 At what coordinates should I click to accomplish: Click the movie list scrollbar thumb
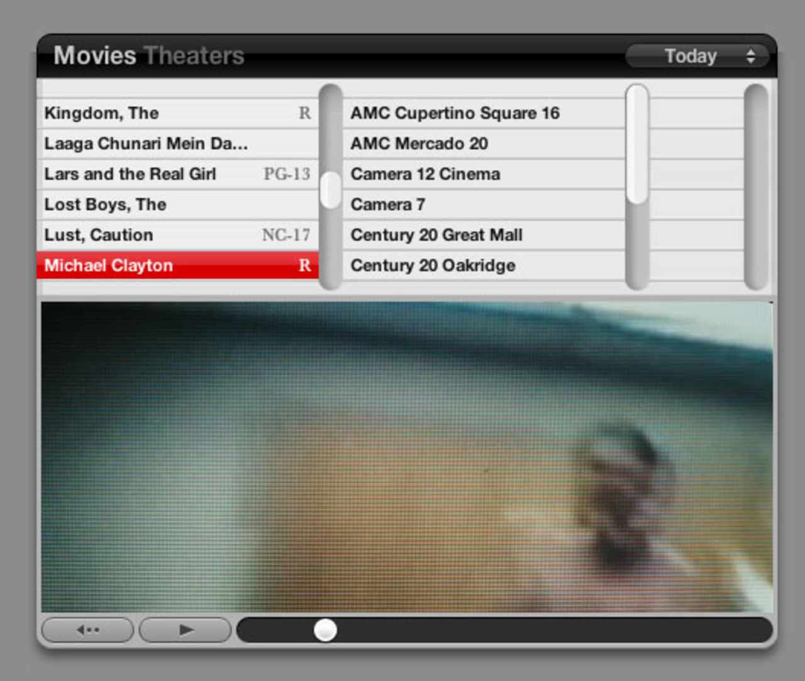[x=330, y=190]
